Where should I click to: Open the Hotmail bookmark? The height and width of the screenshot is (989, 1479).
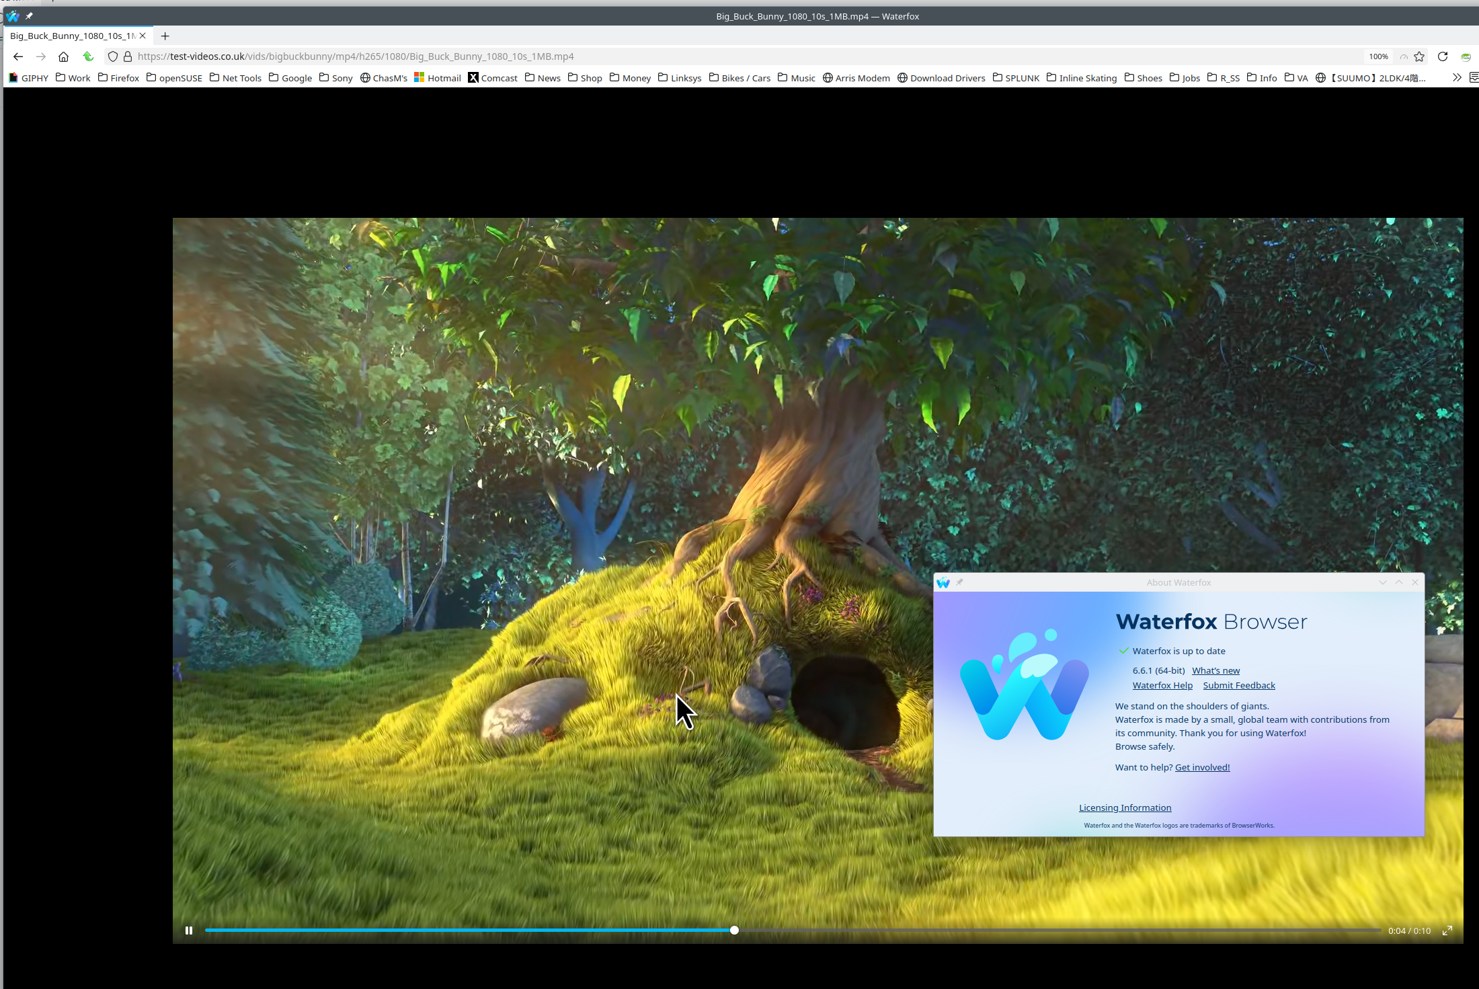(x=438, y=78)
